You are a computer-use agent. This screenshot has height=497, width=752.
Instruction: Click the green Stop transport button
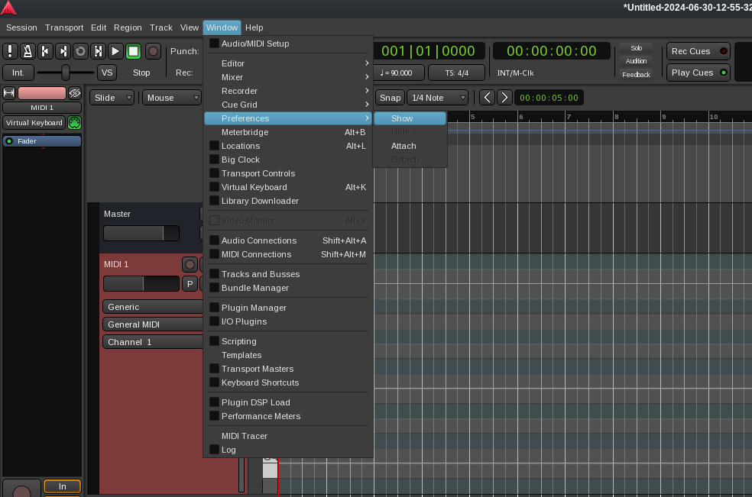[x=133, y=51]
